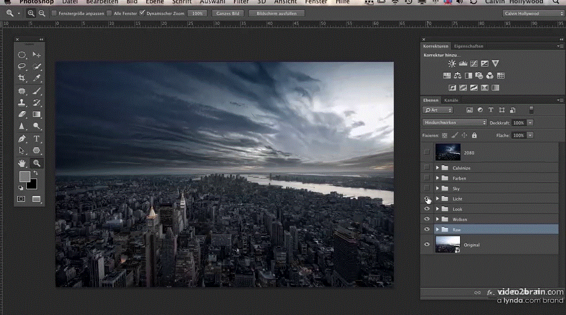This screenshot has height=315, width=566.
Task: Expand the Look group
Action: click(437, 209)
